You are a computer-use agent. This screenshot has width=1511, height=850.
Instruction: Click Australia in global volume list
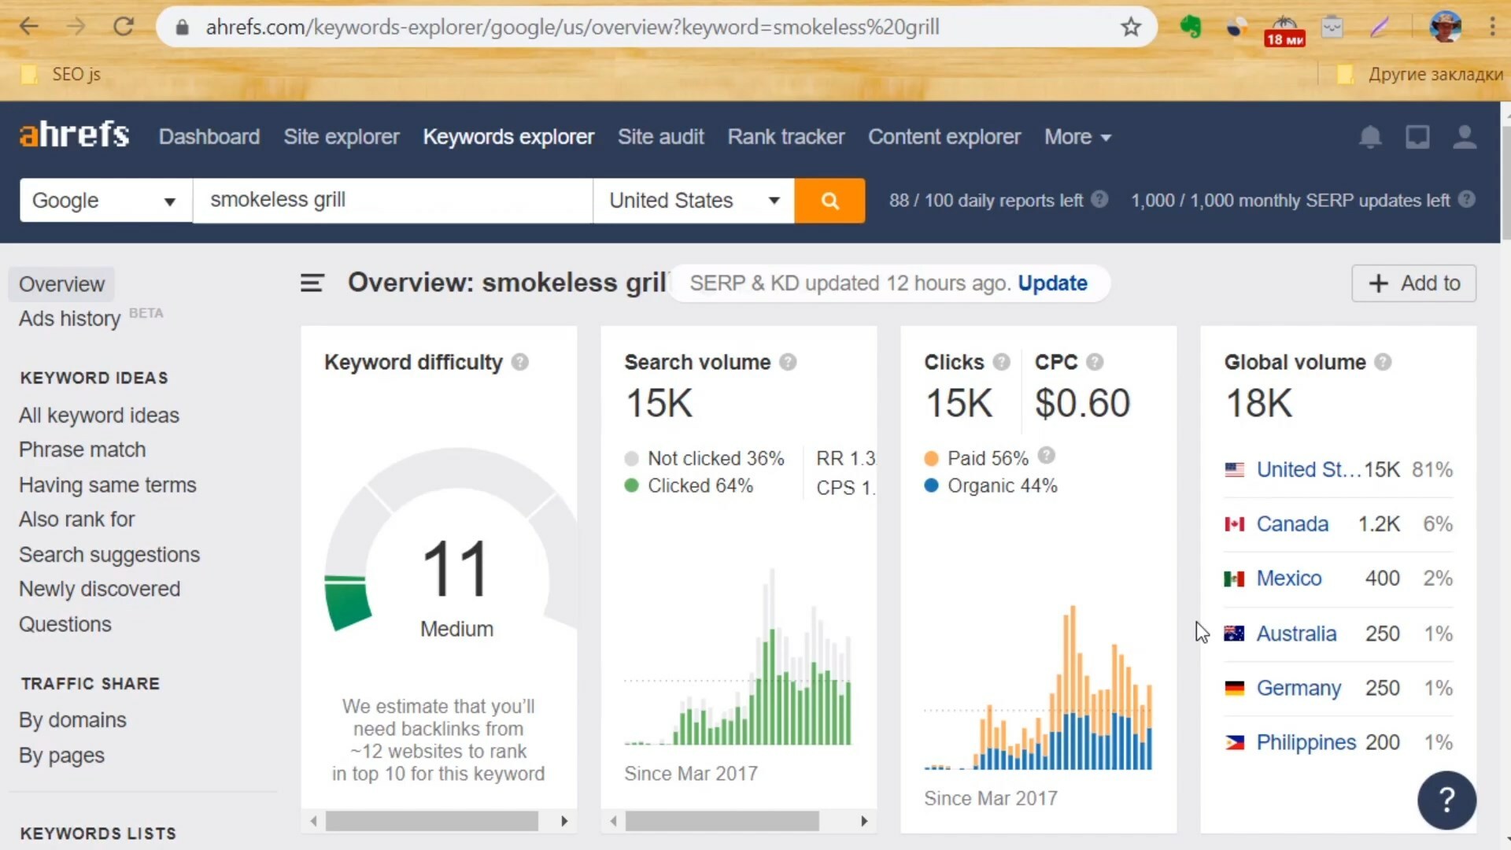pyautogui.click(x=1296, y=634)
